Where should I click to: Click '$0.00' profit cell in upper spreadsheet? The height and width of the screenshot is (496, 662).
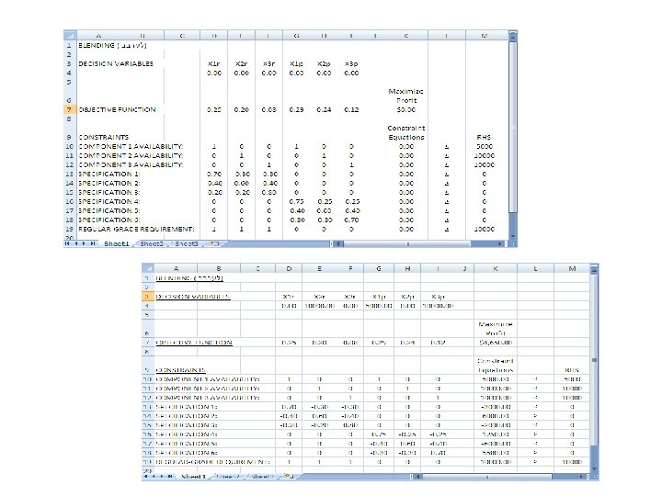pos(406,109)
